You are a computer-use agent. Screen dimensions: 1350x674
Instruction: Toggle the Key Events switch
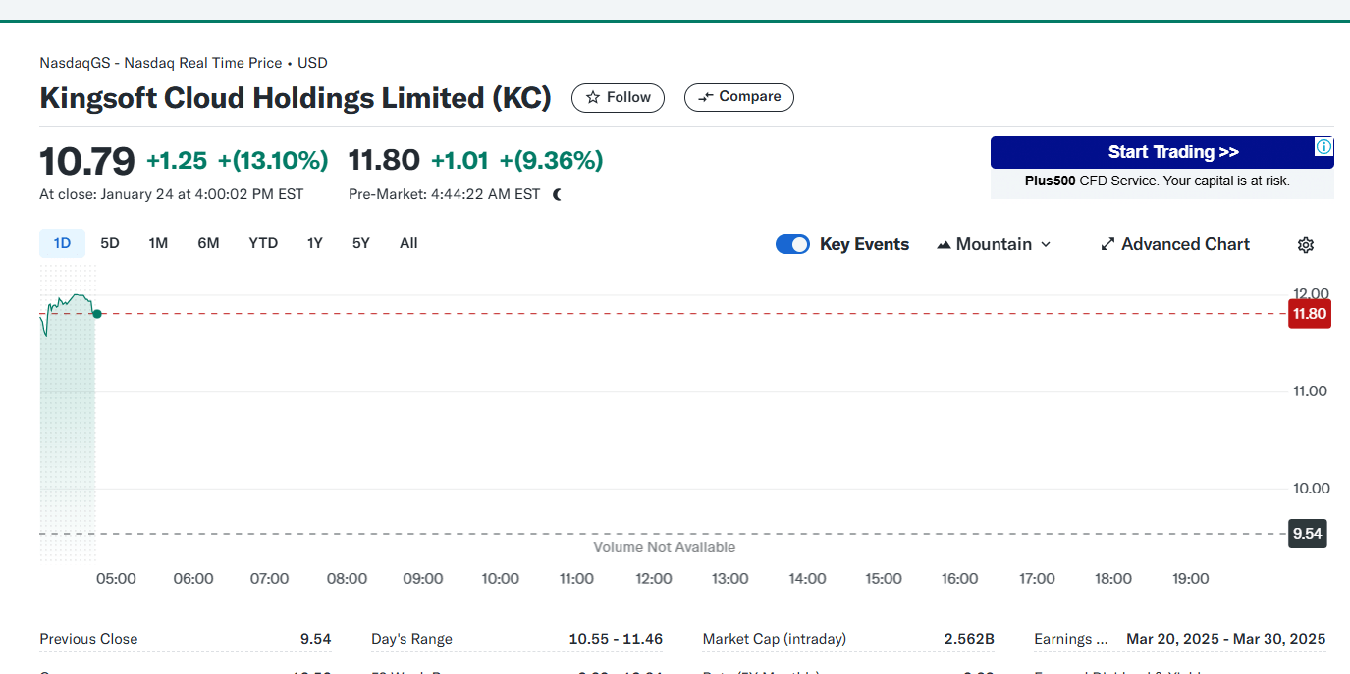coord(792,244)
